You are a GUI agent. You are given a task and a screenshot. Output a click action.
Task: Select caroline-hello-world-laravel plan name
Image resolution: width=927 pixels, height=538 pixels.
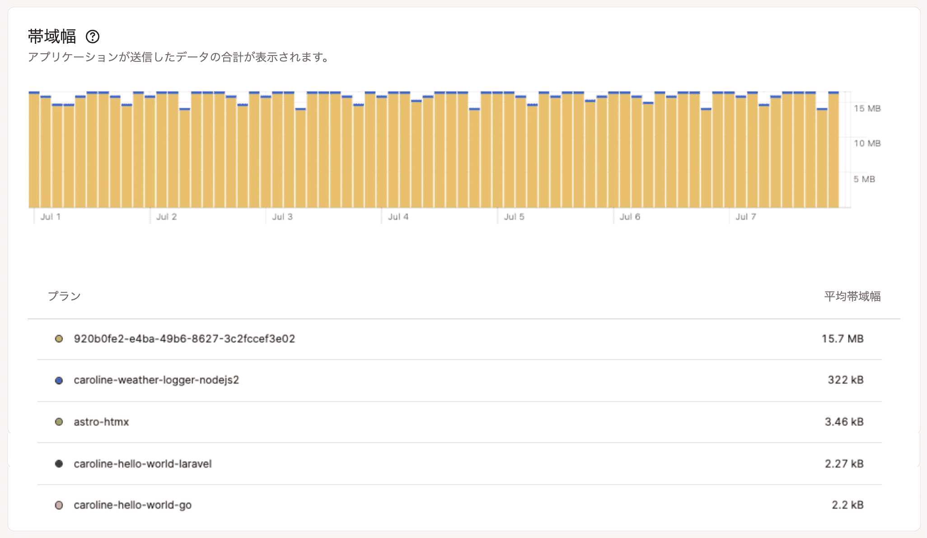point(143,464)
